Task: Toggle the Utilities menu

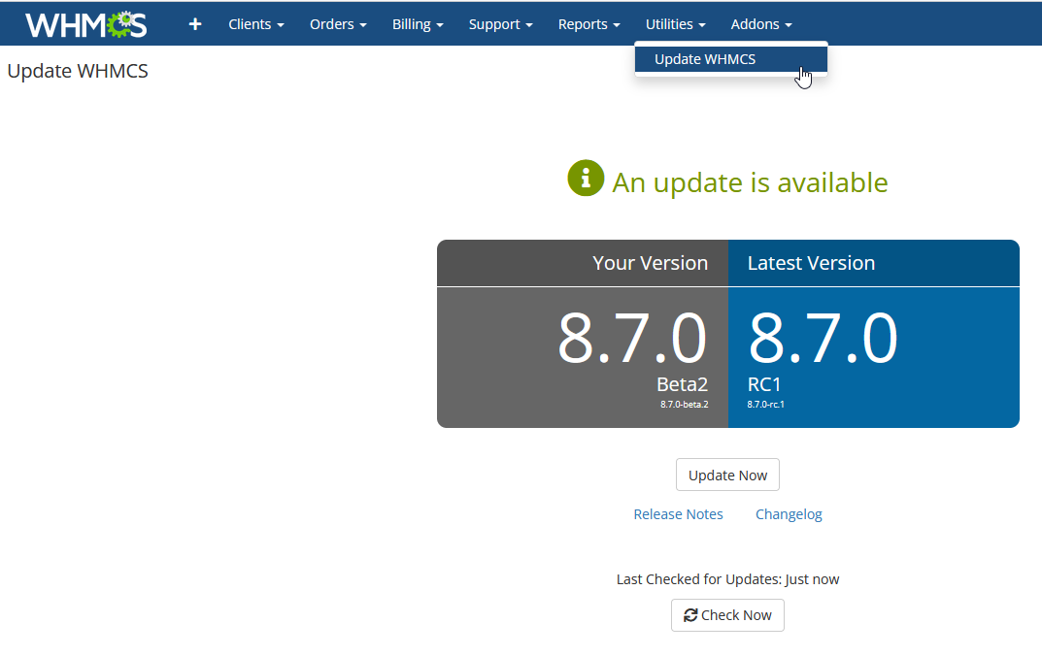Action: coord(675,24)
